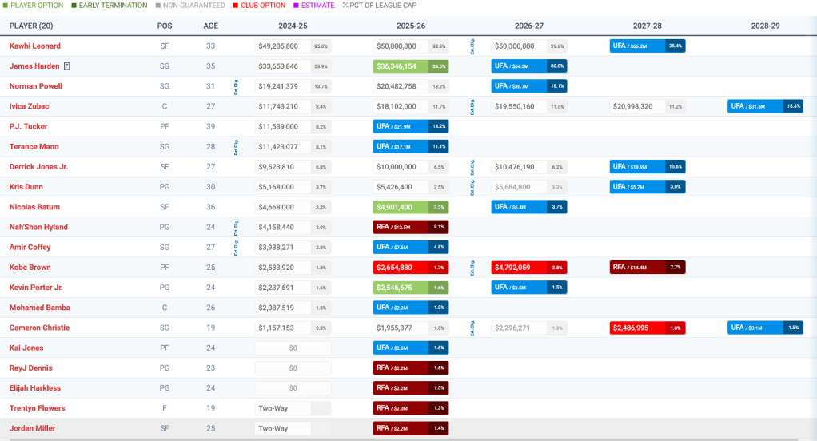Click the percent icon for Pct of League Cap

[345, 6]
